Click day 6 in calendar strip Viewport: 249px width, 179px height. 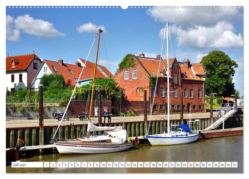[78, 165]
